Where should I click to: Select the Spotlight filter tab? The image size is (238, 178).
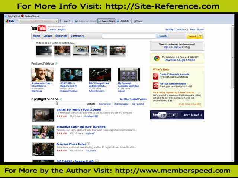point(91,104)
